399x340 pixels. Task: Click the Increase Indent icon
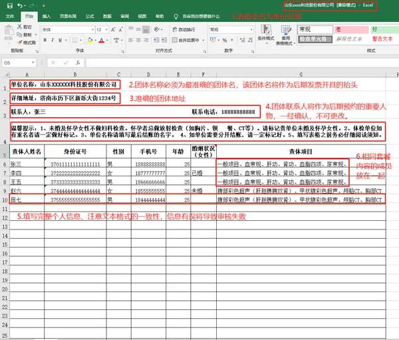(164, 40)
